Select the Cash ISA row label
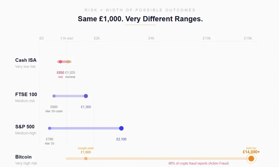Screen dimensions: 279x167 tap(26, 60)
